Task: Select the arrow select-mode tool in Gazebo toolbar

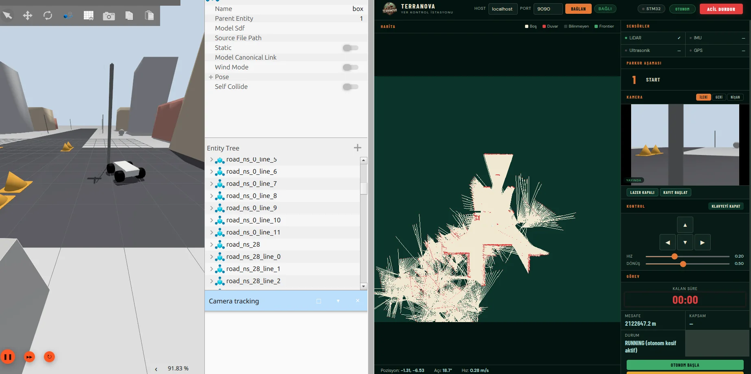Action: (x=7, y=15)
